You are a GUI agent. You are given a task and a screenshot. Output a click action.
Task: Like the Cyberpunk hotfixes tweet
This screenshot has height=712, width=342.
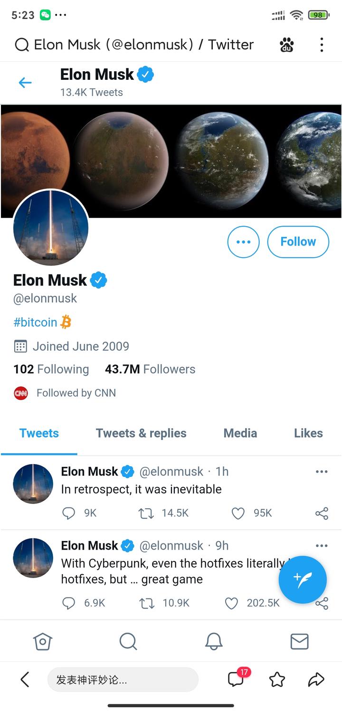tap(231, 603)
